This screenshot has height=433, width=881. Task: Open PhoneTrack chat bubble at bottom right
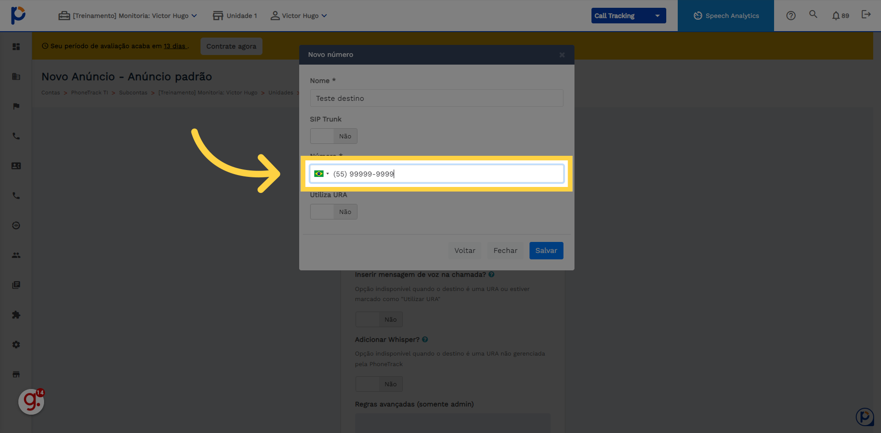(x=864, y=417)
